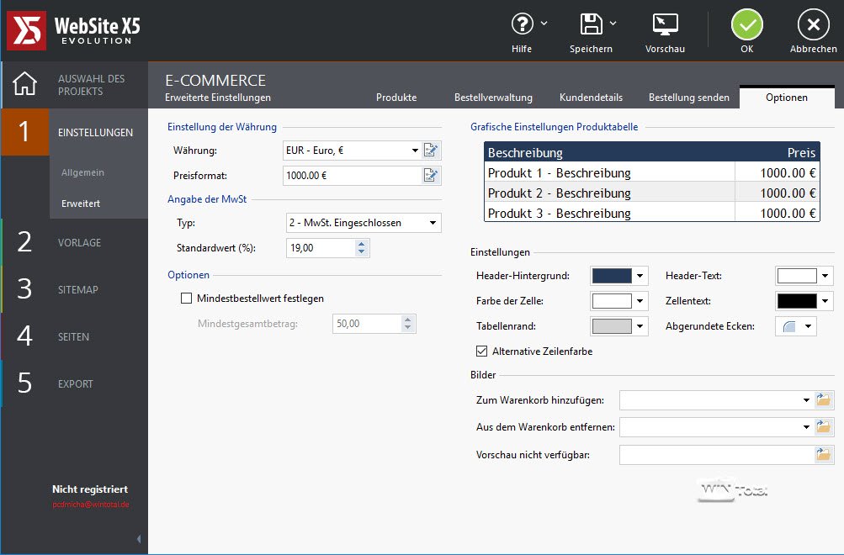Click the Speichern floppy disk icon

591,24
